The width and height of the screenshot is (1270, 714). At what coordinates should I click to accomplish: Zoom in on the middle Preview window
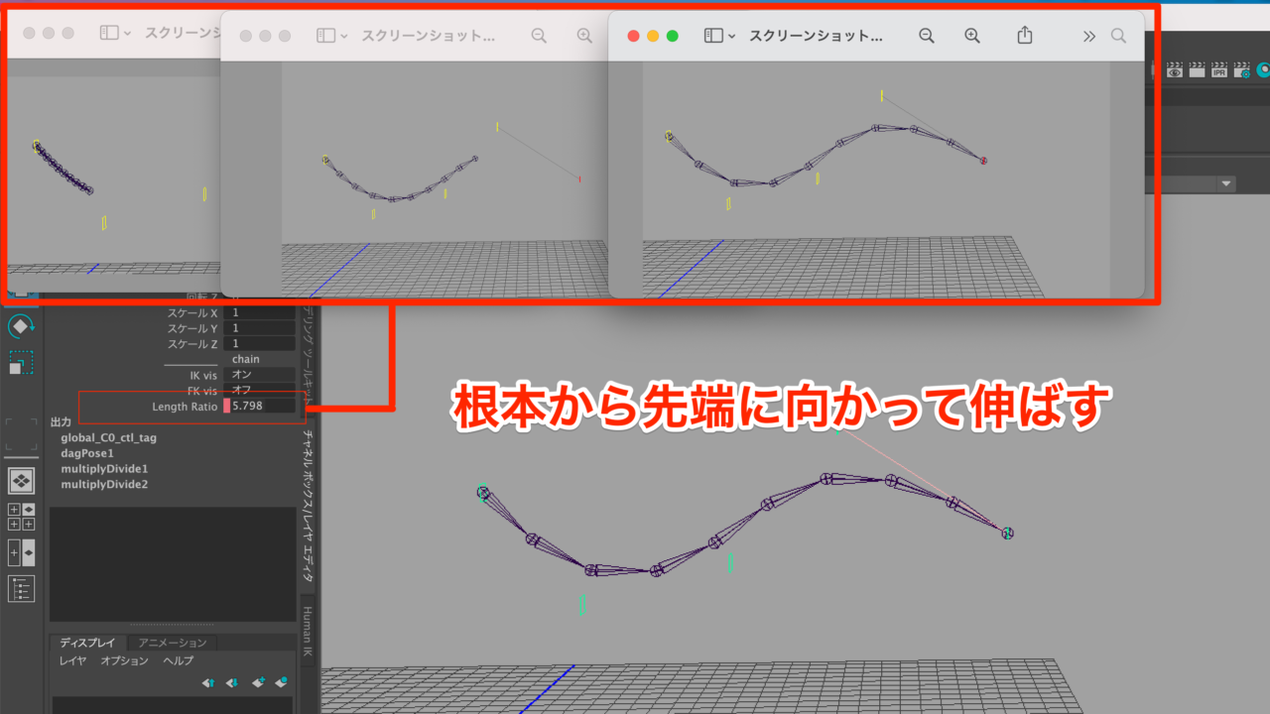584,36
